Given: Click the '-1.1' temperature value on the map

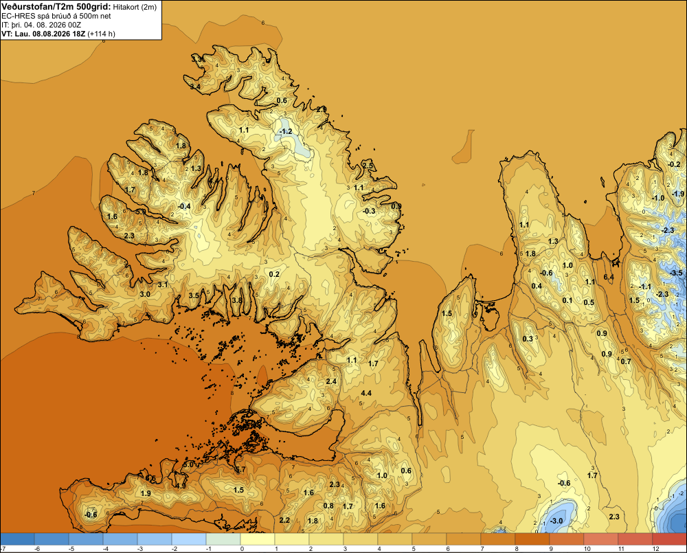Looking at the screenshot, I should 645,286.
